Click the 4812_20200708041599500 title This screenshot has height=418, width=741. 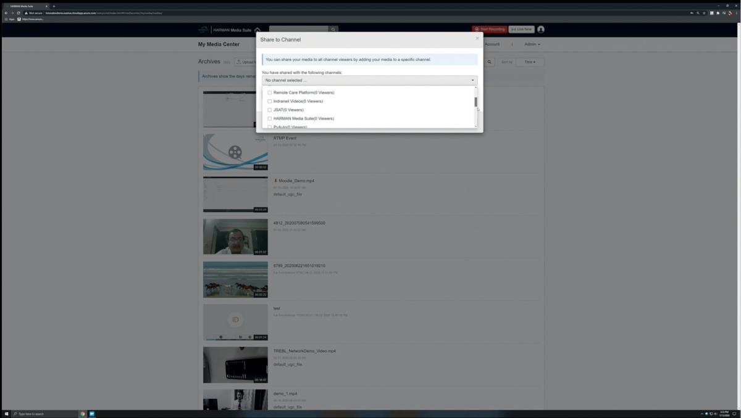pos(299,223)
